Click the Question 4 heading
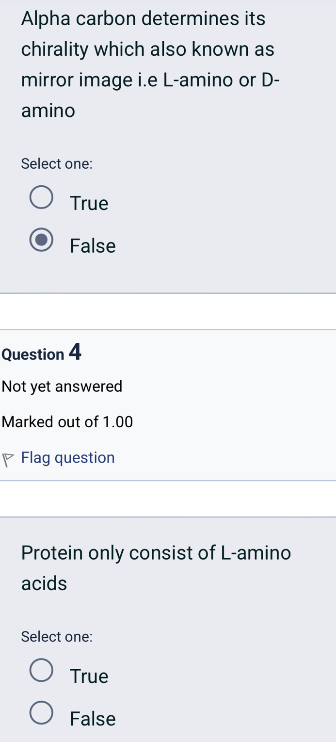Image resolution: width=336 pixels, height=742 pixels. 42,353
